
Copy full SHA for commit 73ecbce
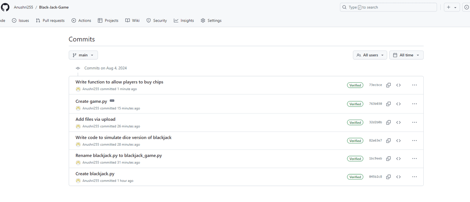tap(388, 85)
